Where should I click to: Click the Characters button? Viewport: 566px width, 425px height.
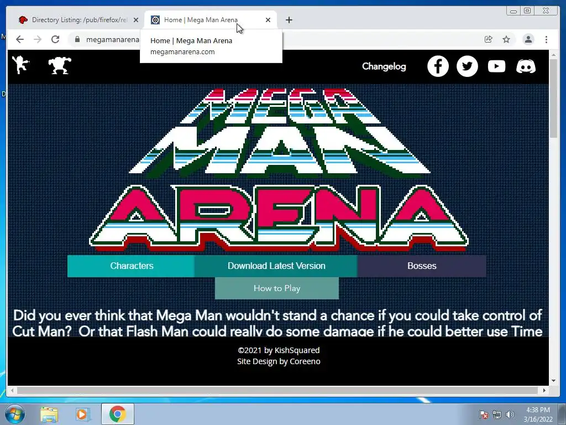pyautogui.click(x=132, y=266)
